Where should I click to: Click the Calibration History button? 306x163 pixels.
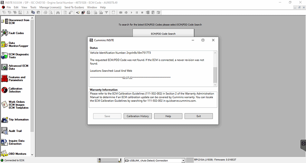point(138,116)
